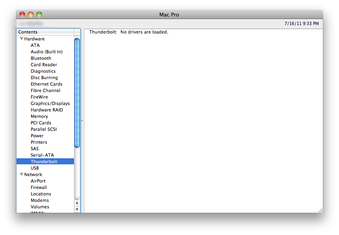The height and width of the screenshot is (235, 339).
Task: Show Printers information
Action: pyautogui.click(x=39, y=142)
